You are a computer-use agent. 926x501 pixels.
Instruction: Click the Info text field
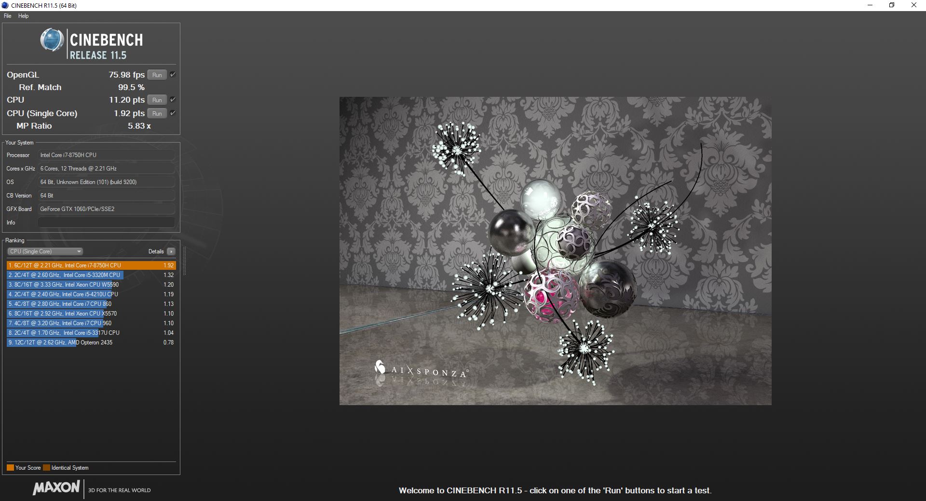pos(106,223)
